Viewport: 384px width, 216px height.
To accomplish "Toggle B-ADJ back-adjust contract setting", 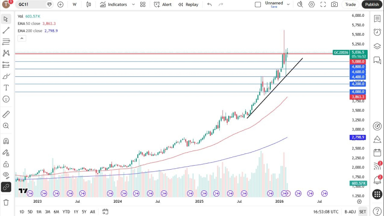I will click(350, 212).
